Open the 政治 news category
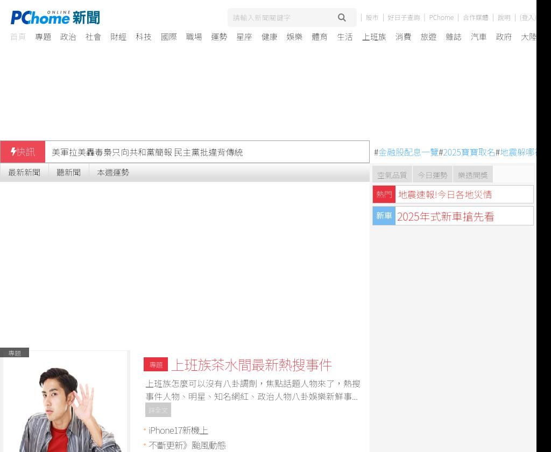This screenshot has height=452, width=551. point(68,37)
